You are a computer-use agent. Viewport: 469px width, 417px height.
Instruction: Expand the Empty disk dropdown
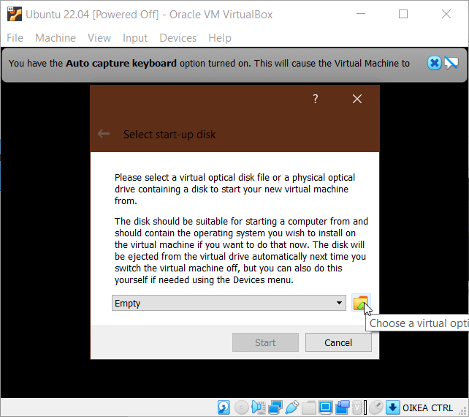229,303
